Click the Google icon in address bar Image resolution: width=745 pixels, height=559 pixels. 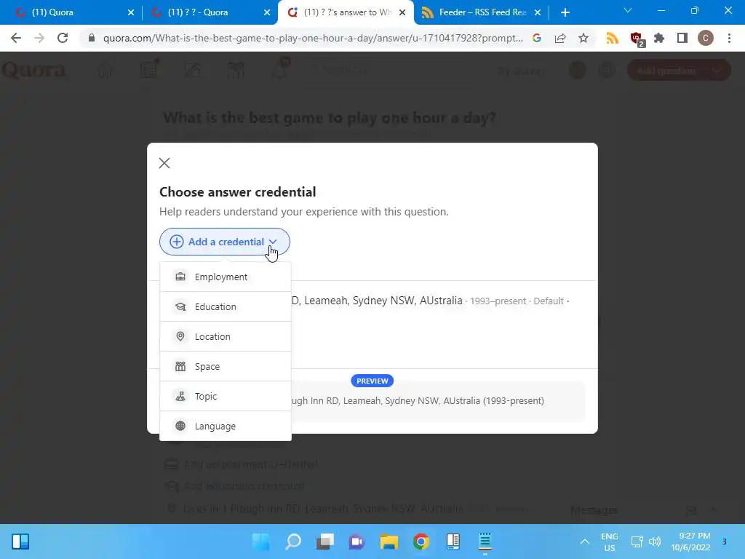(x=537, y=38)
